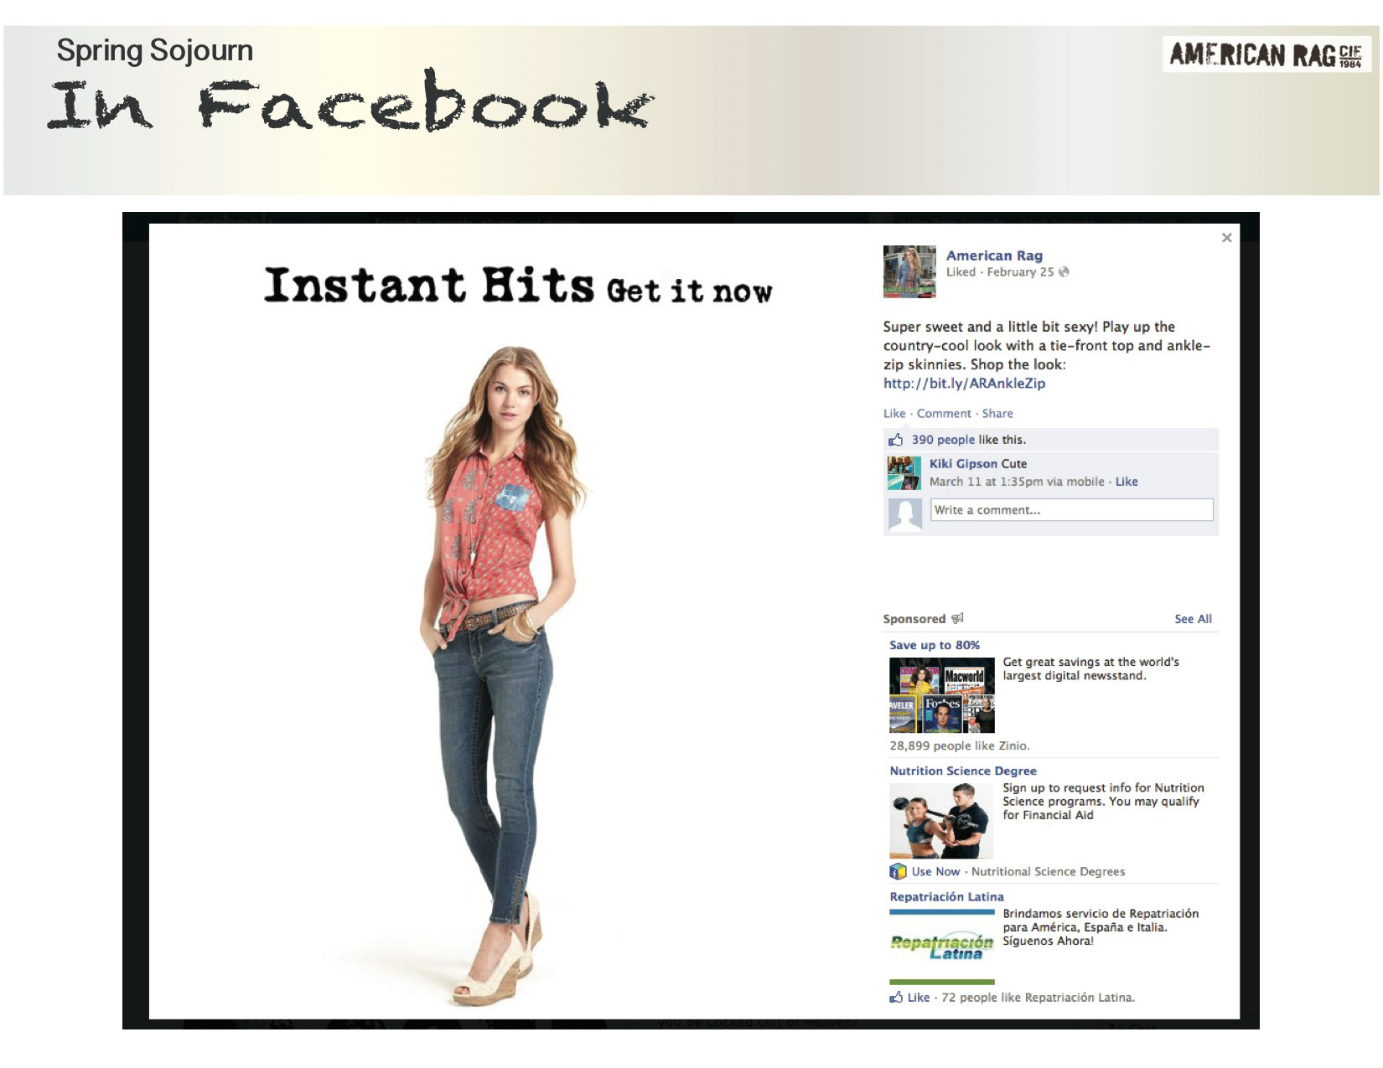Click the Comment link under the post
The image size is (1383, 1068).
click(944, 414)
